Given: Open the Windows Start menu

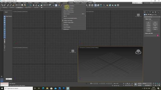Looking at the screenshot, I should pos(2,88).
